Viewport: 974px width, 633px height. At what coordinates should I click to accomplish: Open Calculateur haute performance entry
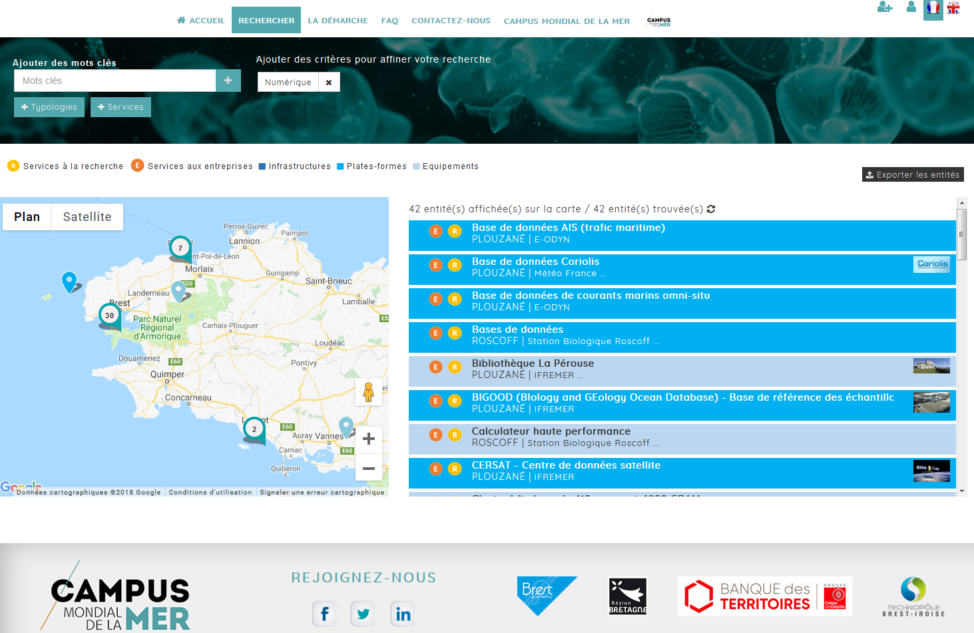pyautogui.click(x=682, y=439)
